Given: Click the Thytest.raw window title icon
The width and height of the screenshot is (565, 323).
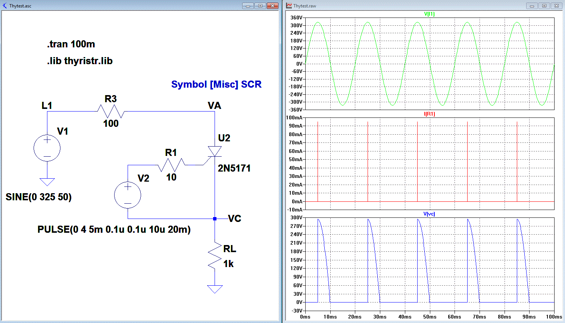Looking at the screenshot, I should pos(289,6).
